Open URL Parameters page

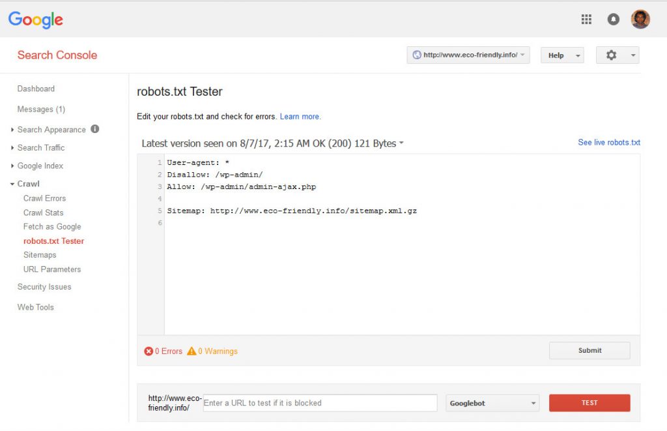pyautogui.click(x=52, y=269)
